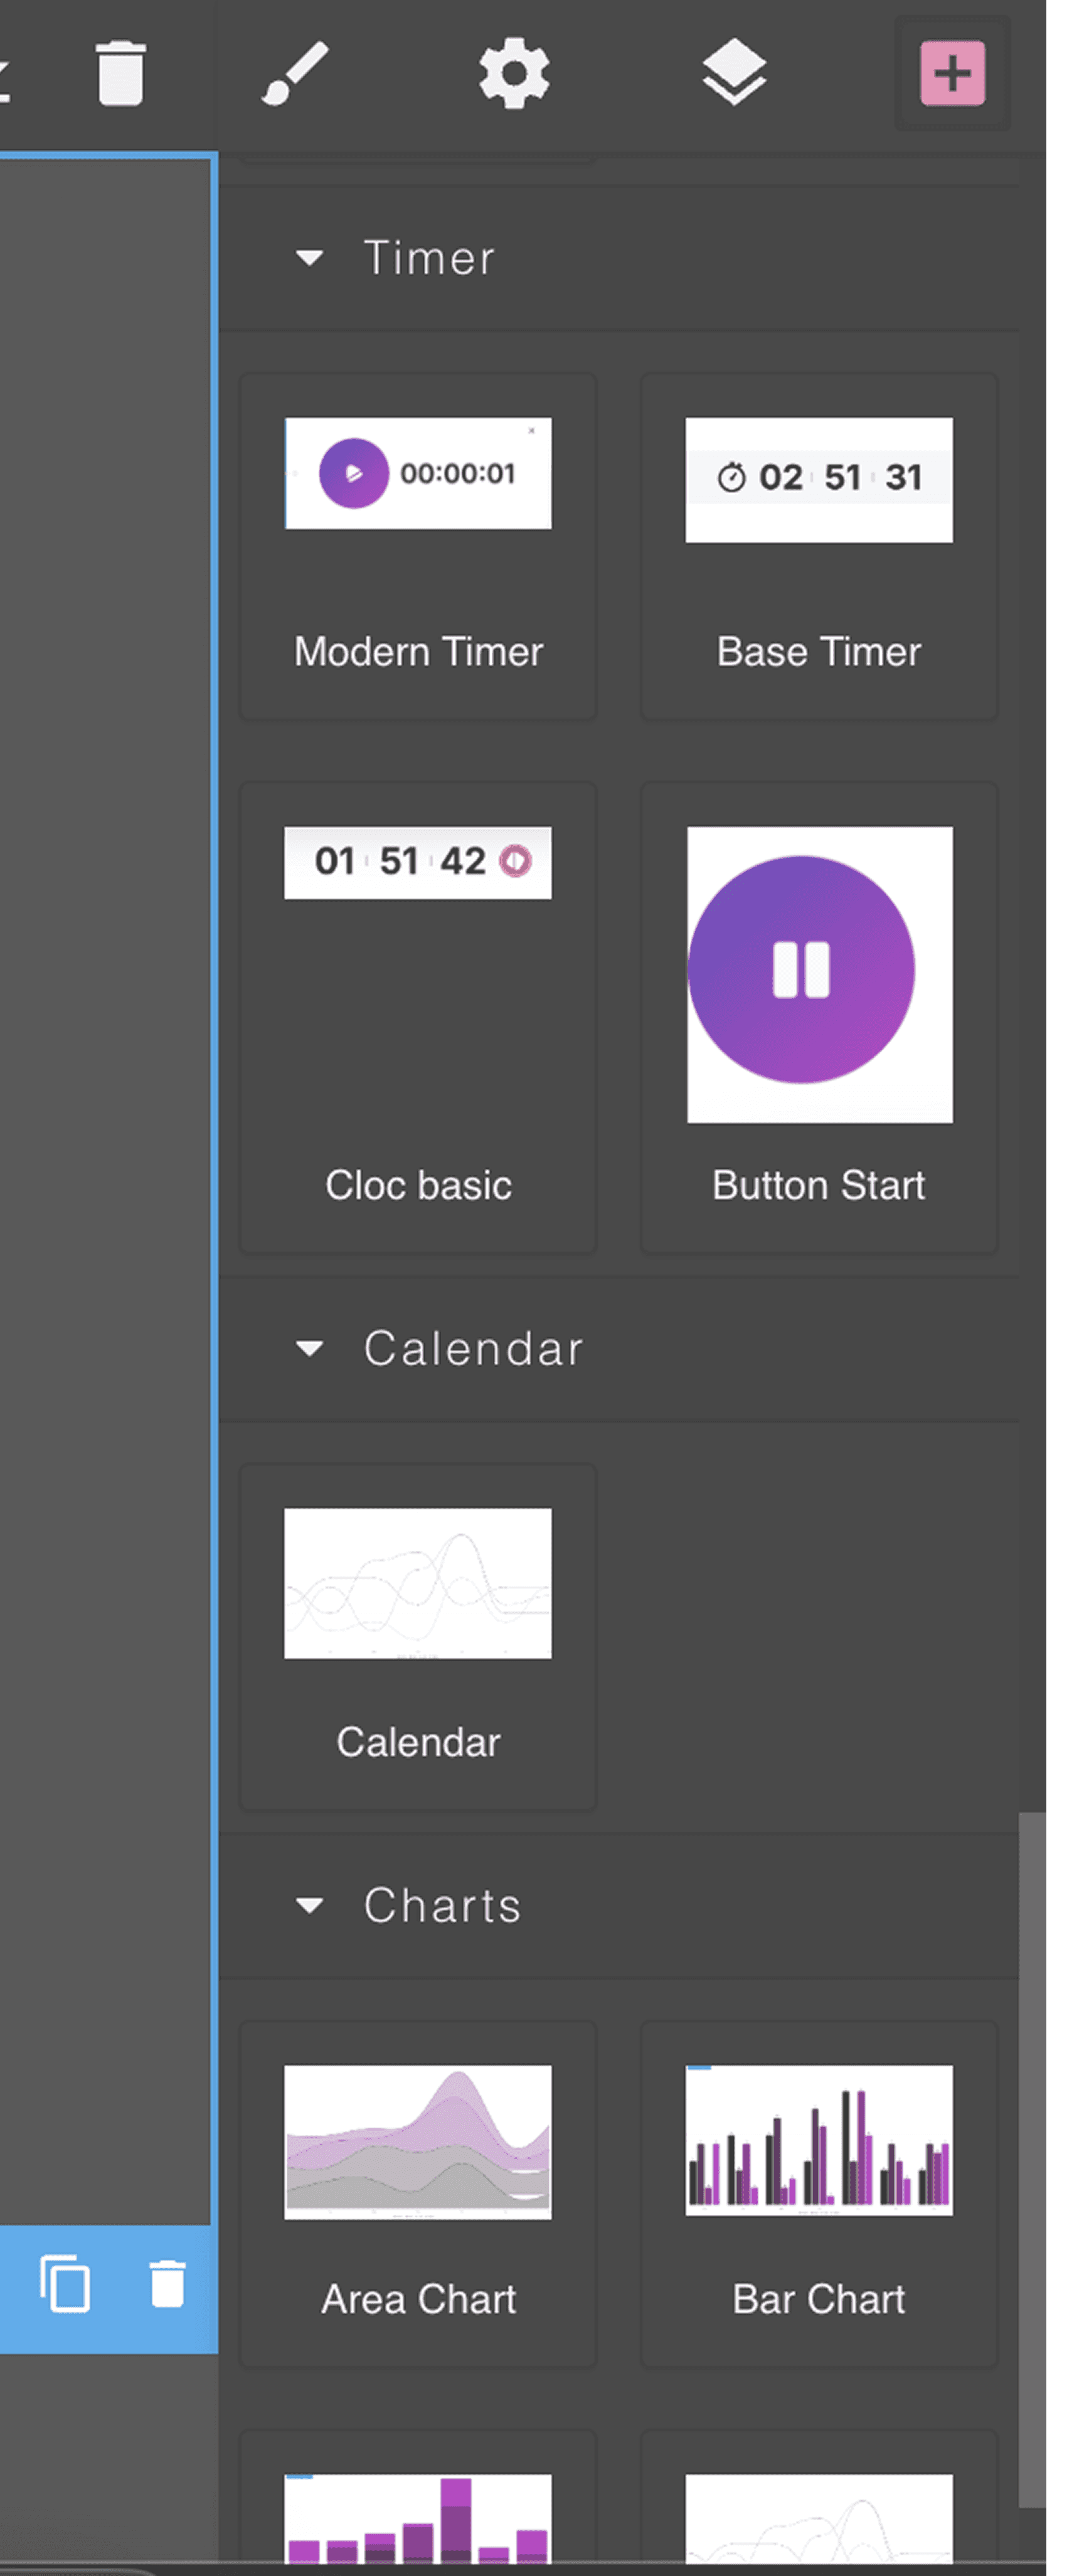Click the Base Timer label
Image resolution: width=1089 pixels, height=2576 pixels.
[x=819, y=652]
